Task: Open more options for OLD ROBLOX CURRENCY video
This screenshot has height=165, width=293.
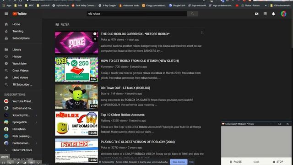Action: [202, 33]
